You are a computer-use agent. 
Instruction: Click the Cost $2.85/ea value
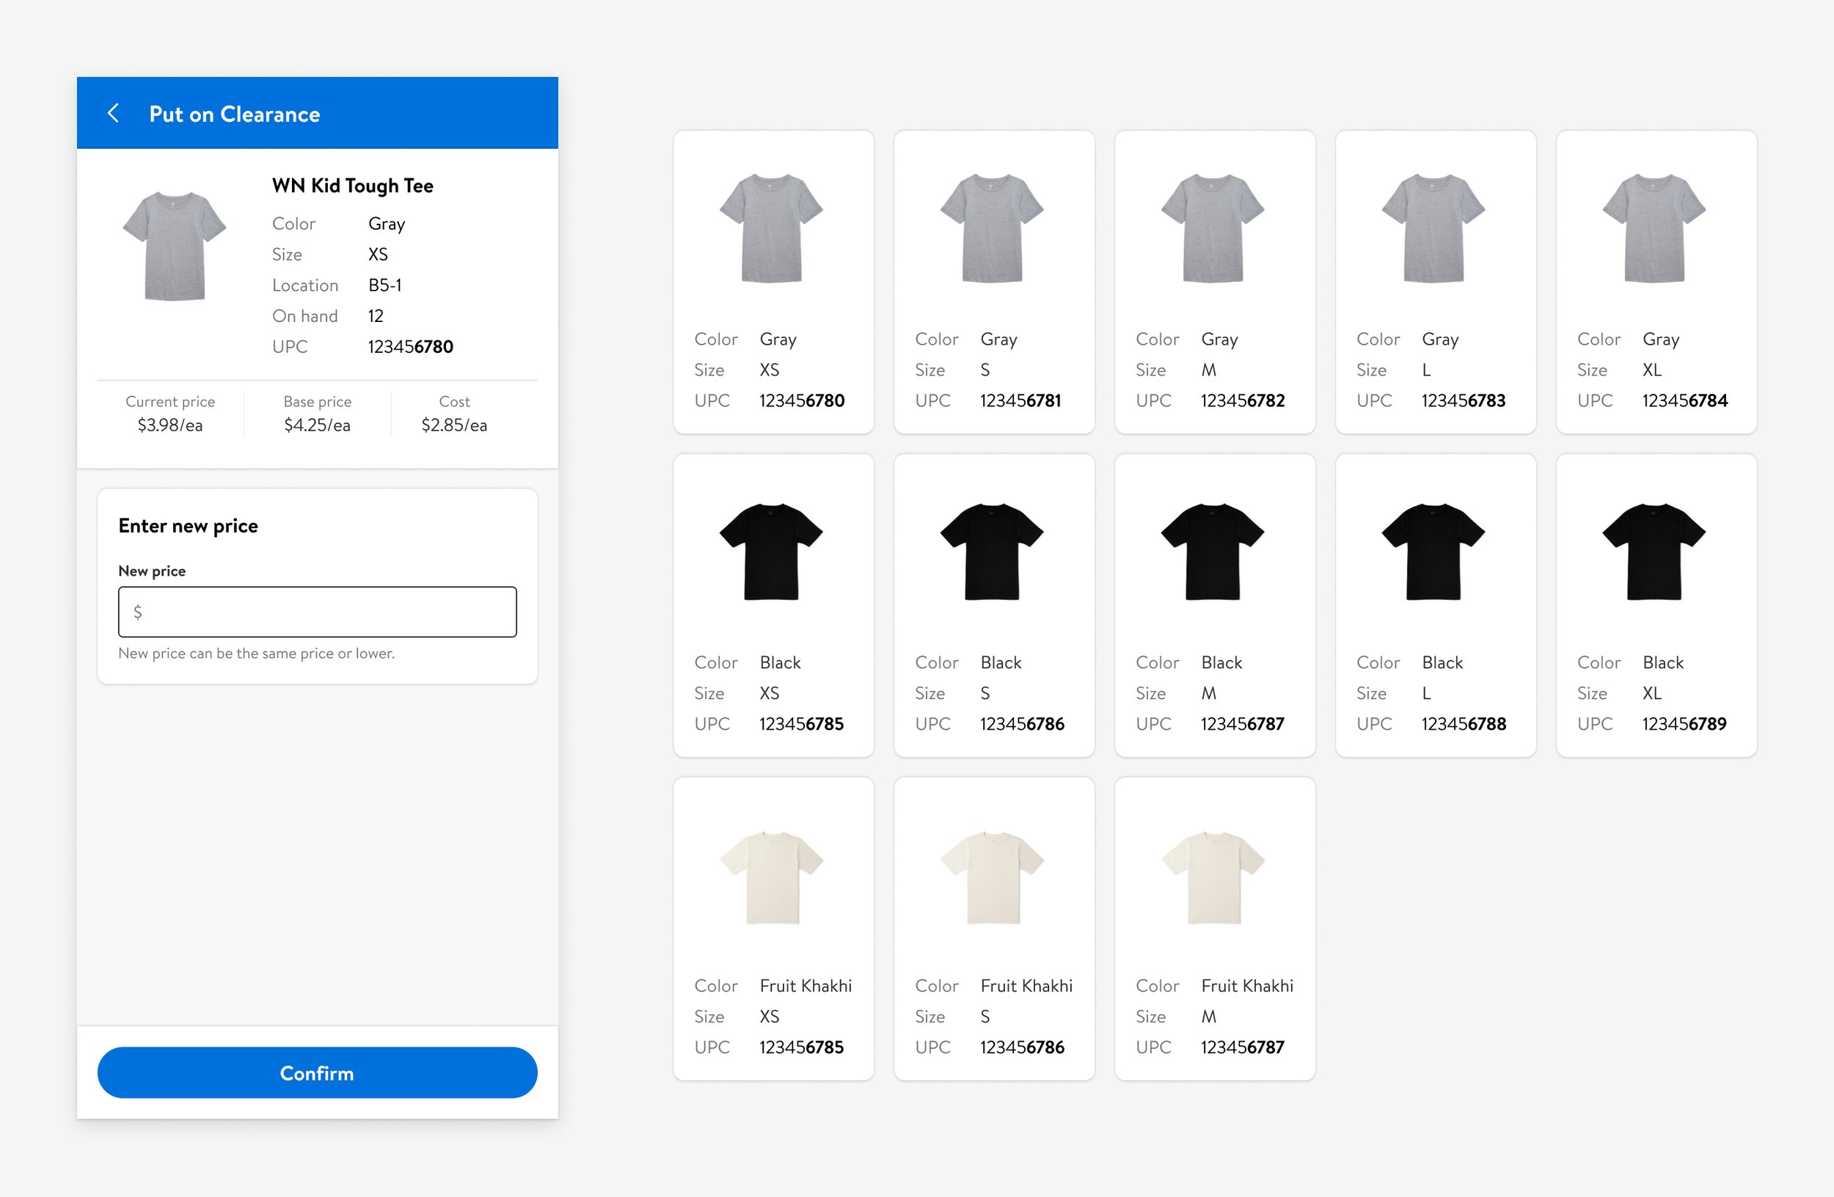454,425
